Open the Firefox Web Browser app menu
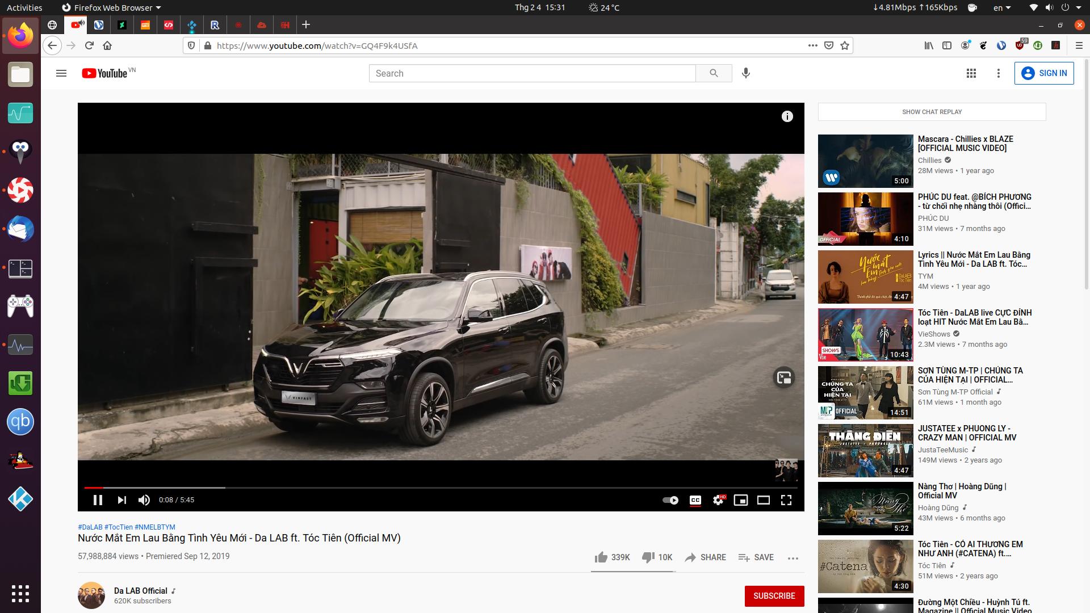The width and height of the screenshot is (1090, 613). (111, 7)
